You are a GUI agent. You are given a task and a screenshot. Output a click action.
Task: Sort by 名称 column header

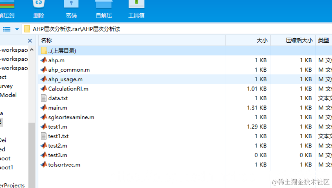[x=132, y=40]
